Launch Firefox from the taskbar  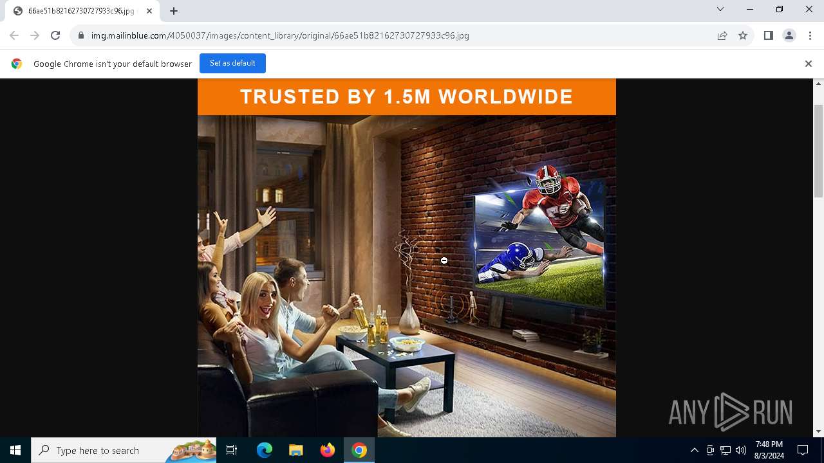[x=328, y=450]
